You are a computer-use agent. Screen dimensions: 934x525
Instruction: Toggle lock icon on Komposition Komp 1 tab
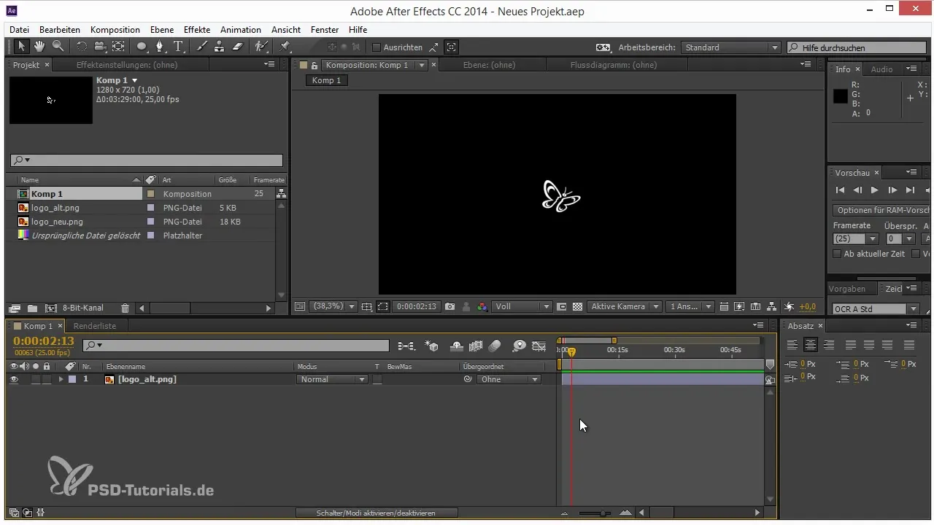pyautogui.click(x=314, y=65)
